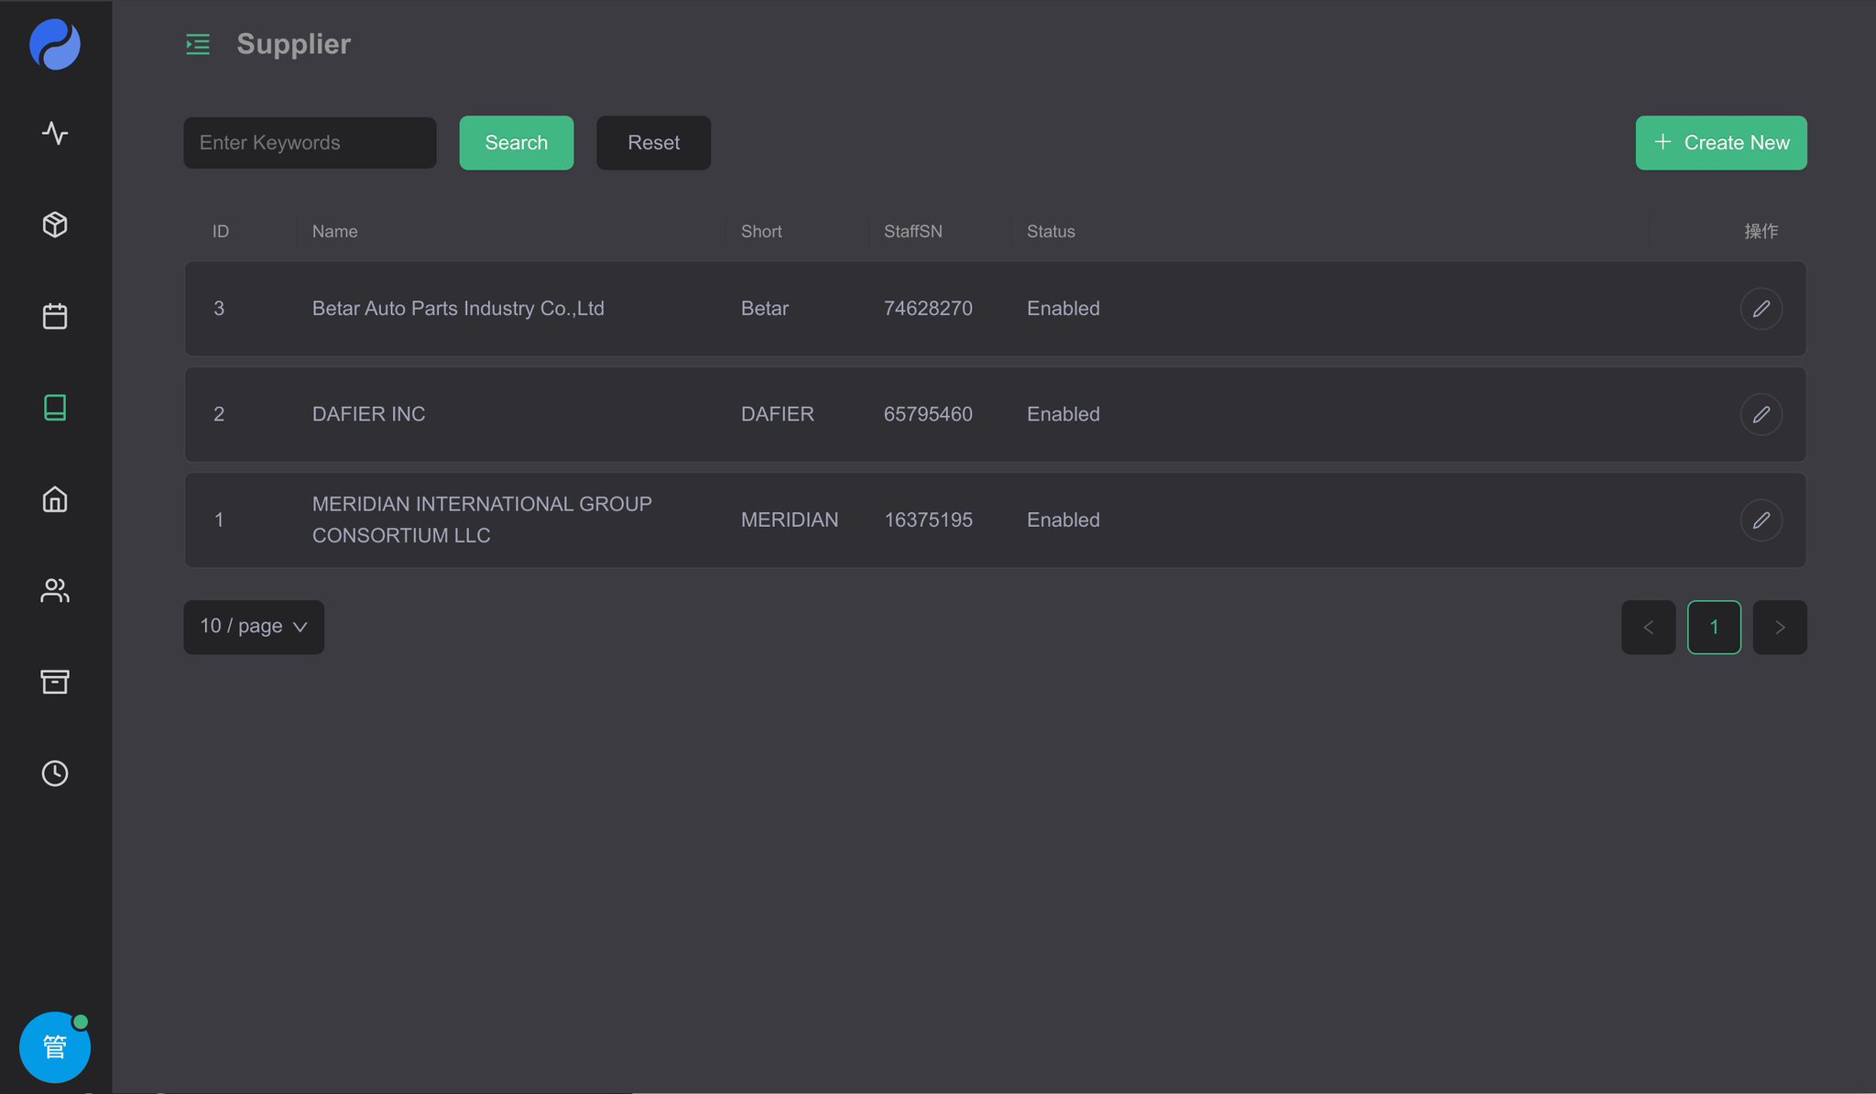1876x1094 pixels.
Task: Open the users group sidebar icon
Action: [x=55, y=591]
